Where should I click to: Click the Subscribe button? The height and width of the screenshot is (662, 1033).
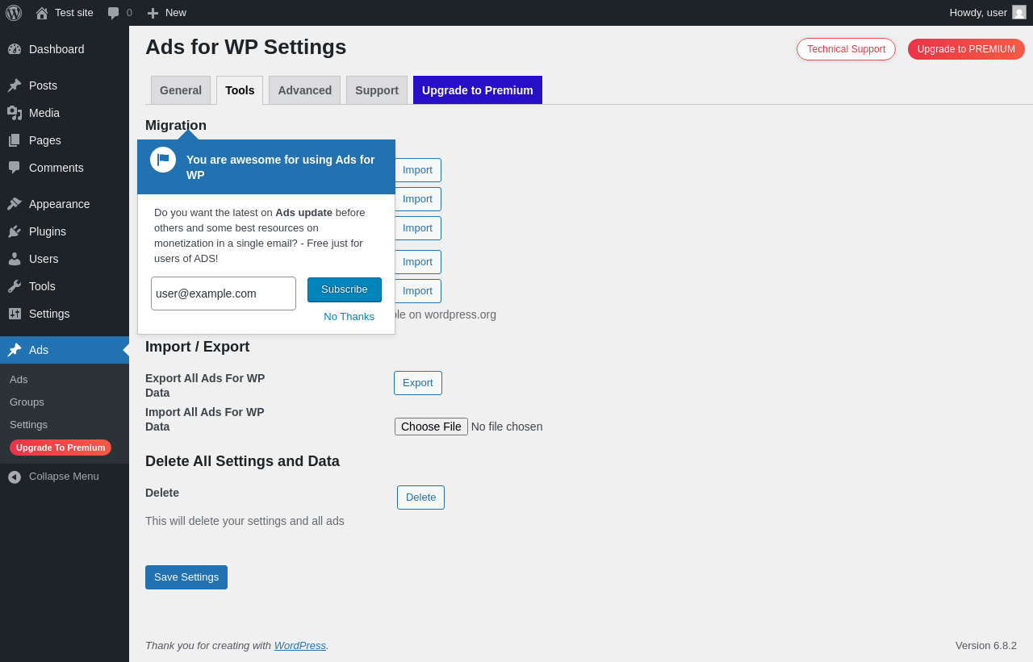(x=345, y=289)
